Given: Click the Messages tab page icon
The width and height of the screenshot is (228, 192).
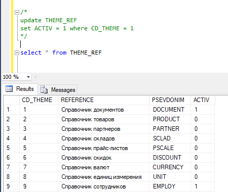Looking at the screenshot, I should point(44,89).
